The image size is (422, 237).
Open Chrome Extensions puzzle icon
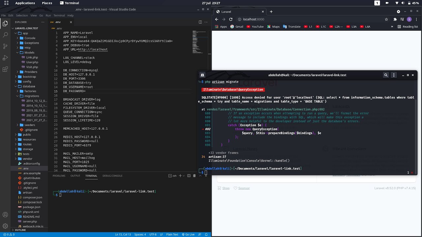tap(395, 19)
